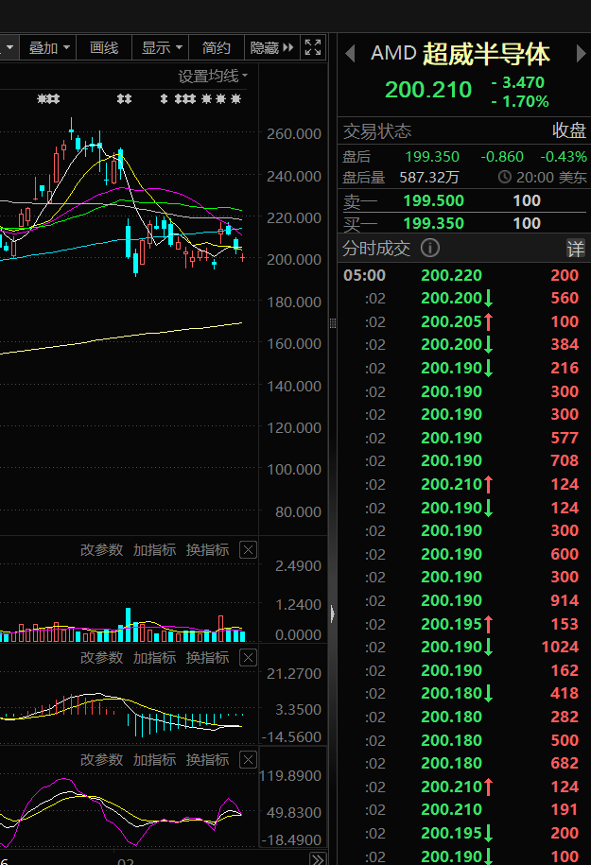Expand the 设置均线 moving average dropdown
Screen dimensions: 591x865
tap(213, 77)
